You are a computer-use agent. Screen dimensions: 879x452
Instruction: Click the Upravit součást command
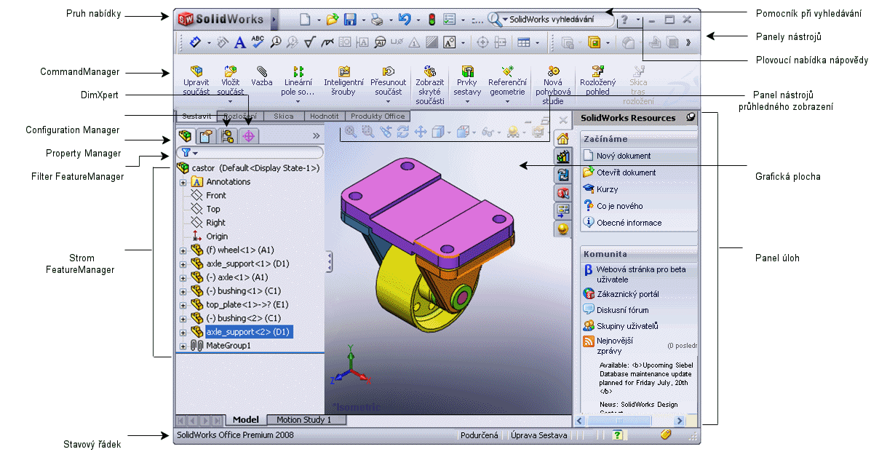pyautogui.click(x=196, y=80)
